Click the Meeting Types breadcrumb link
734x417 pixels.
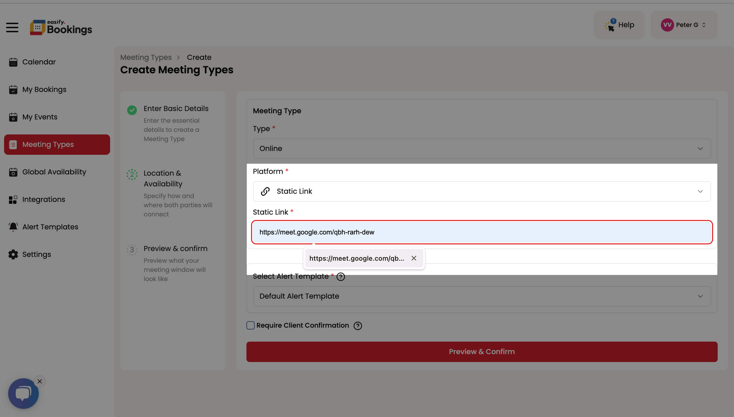click(x=146, y=57)
